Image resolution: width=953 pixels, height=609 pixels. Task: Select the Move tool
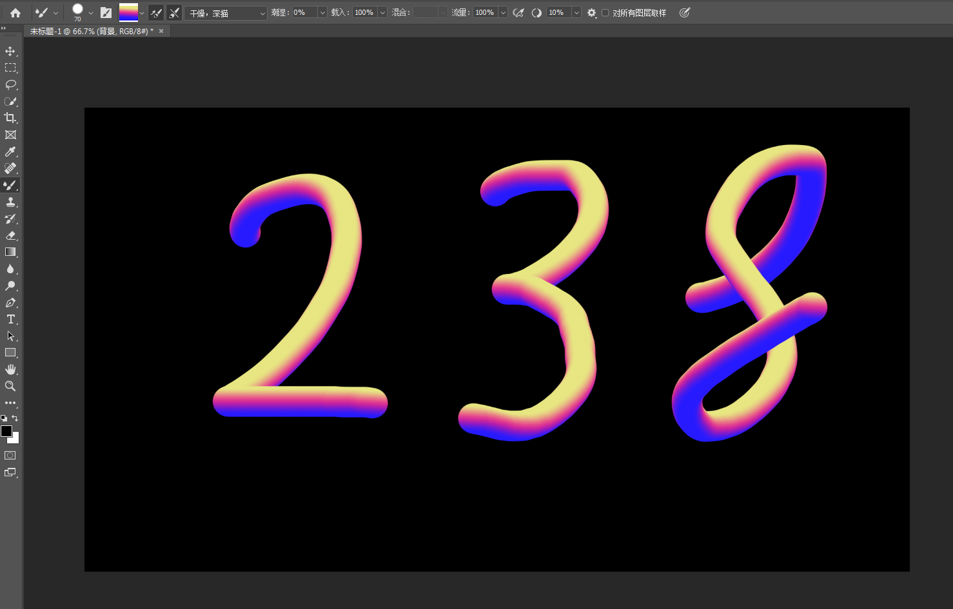pyautogui.click(x=10, y=51)
